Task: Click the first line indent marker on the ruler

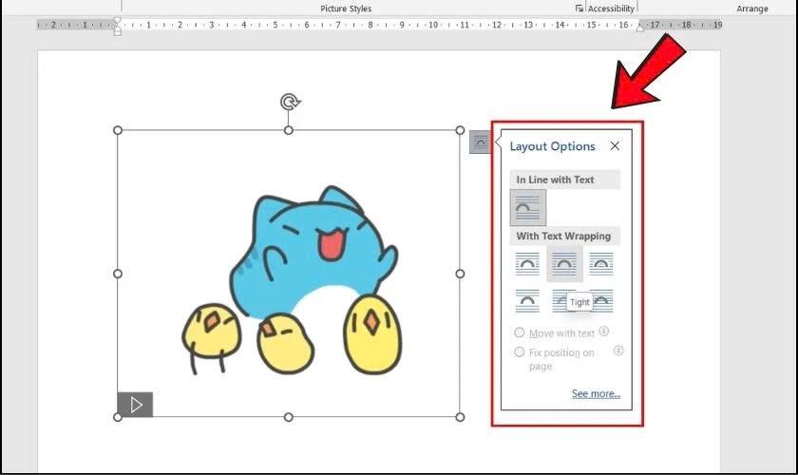Action: point(118,22)
